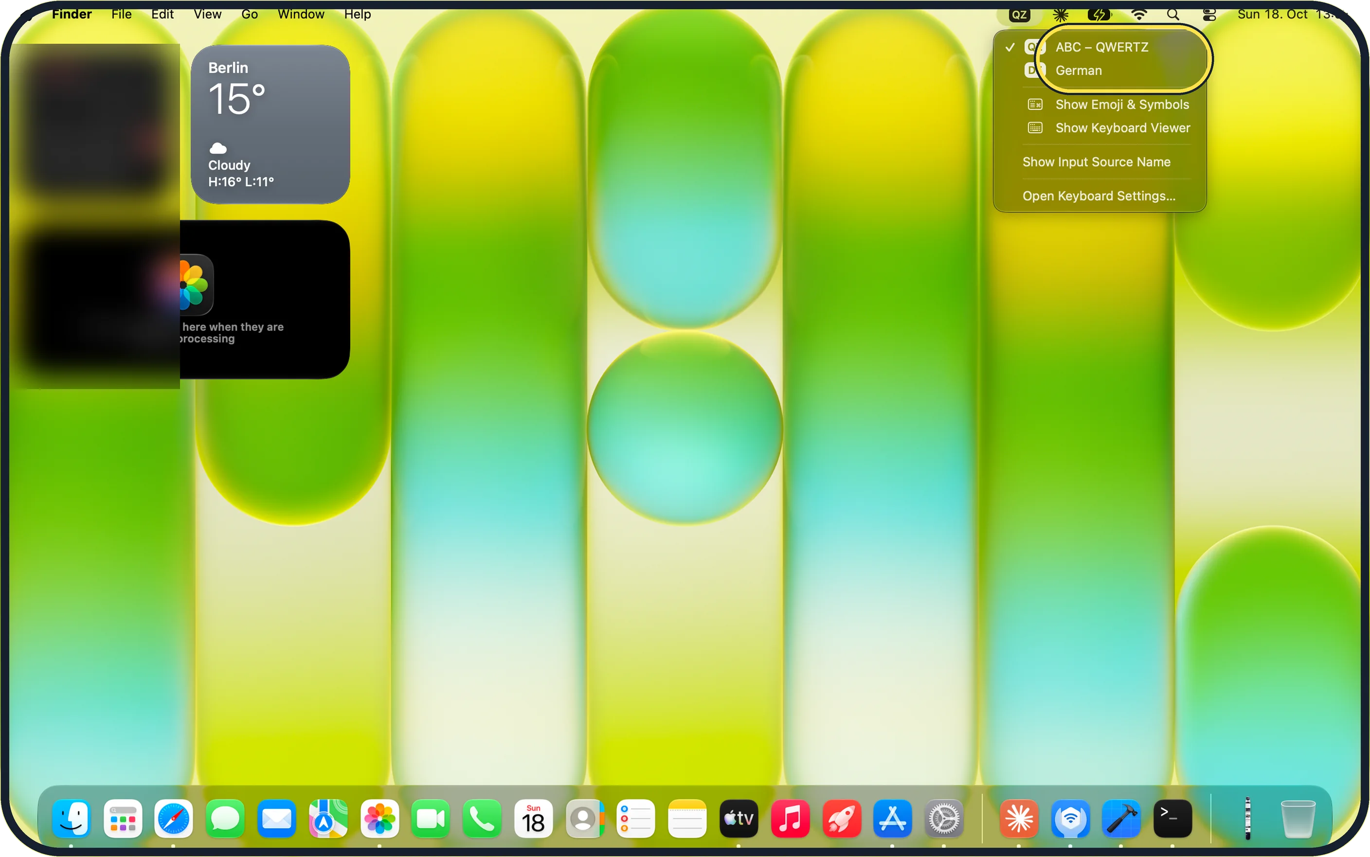Viewport: 1370px width, 857px height.
Task: Open the Berlin weather widget
Action: 270,124
